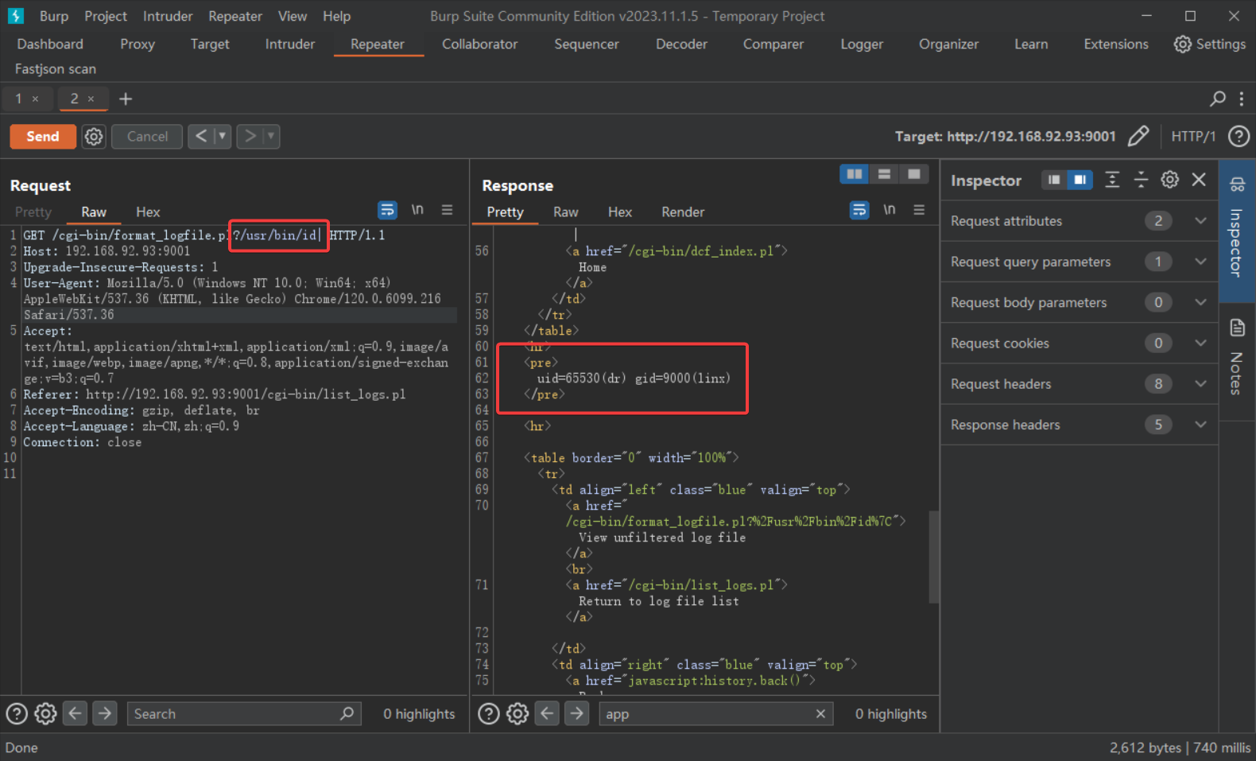The image size is (1256, 761).
Task: Open Request editor hamburger menu
Action: point(447,210)
